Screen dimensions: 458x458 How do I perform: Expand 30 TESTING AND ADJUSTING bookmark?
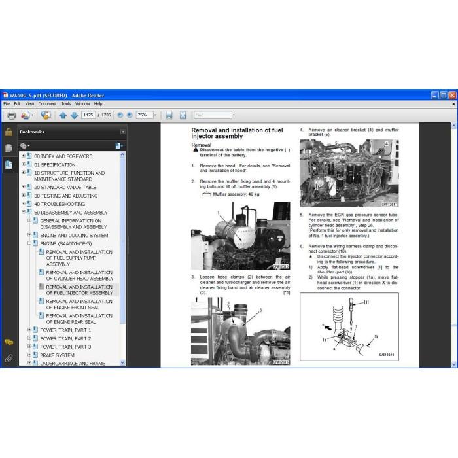[x=24, y=195]
